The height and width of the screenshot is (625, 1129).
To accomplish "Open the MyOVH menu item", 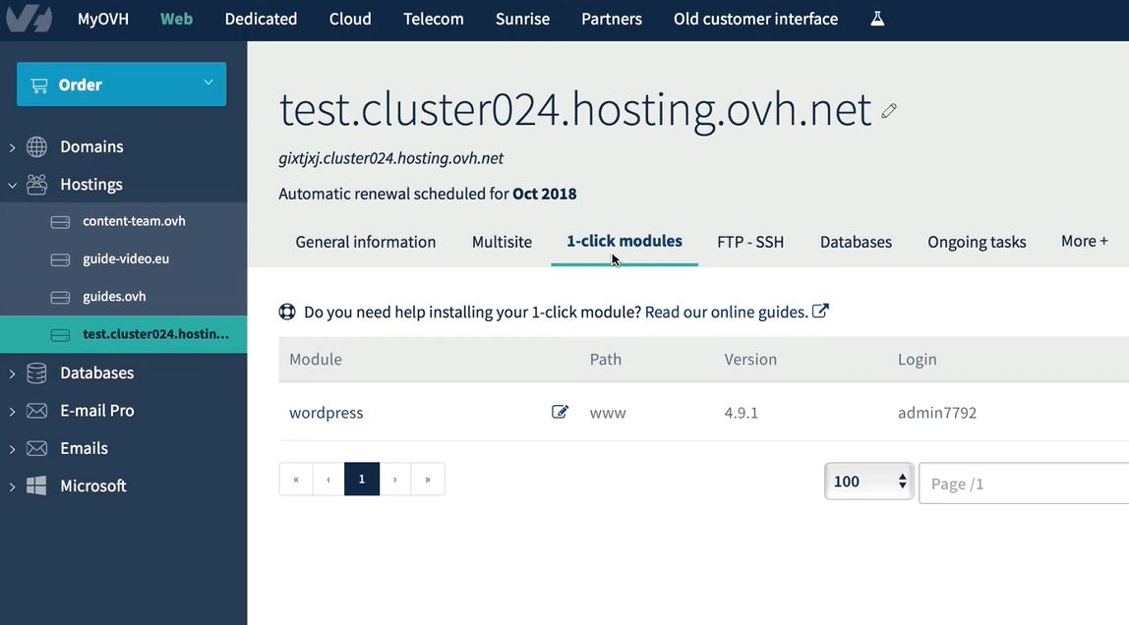I will (103, 19).
